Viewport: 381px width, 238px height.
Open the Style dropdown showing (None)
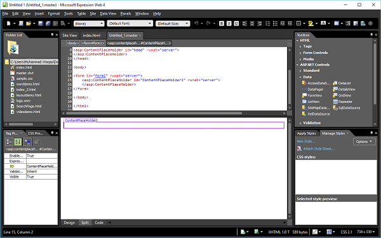pos(89,23)
